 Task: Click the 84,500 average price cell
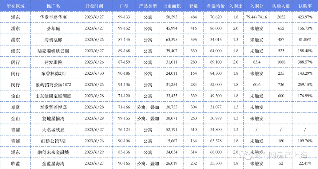216,74
